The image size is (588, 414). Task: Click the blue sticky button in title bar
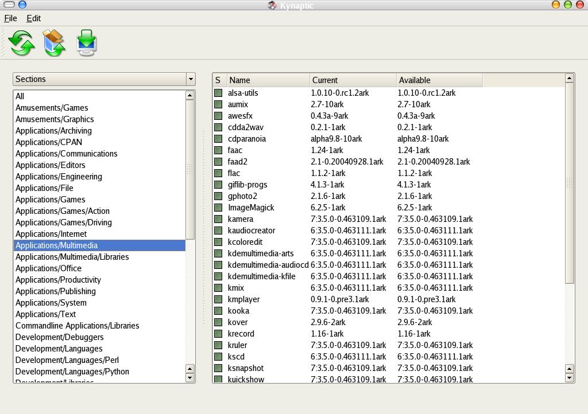[22, 5]
